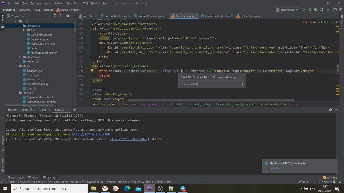Start the green Debug bug icon

[x=310, y=10]
